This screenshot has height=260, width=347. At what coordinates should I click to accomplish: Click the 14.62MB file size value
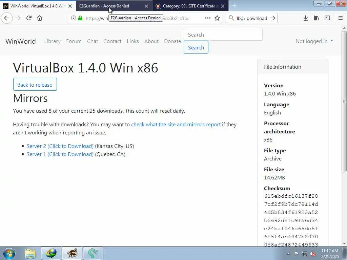point(274,177)
